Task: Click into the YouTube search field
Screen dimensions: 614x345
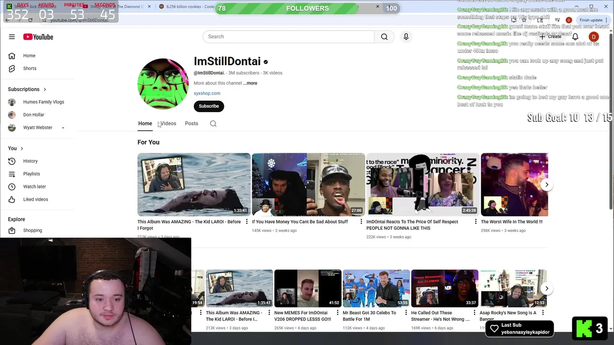Action: pyautogui.click(x=288, y=36)
